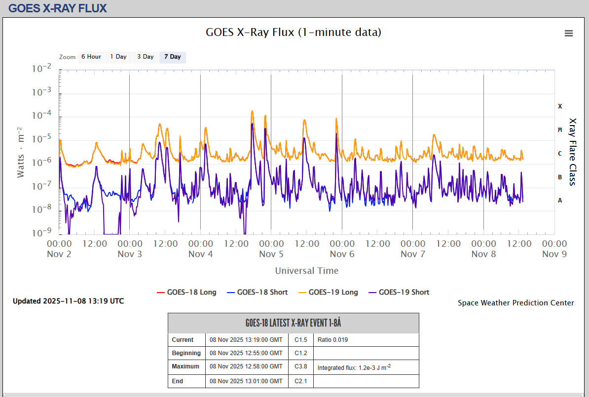Viewport: 589px width, 397px height.
Task: Switch zoom to 1 Day
Action: (118, 57)
